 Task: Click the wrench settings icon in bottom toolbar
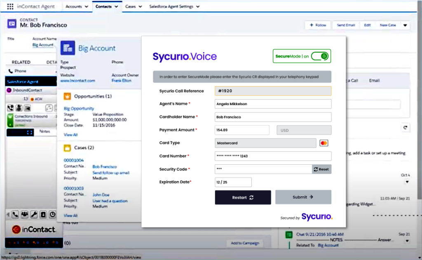[x=34, y=214]
